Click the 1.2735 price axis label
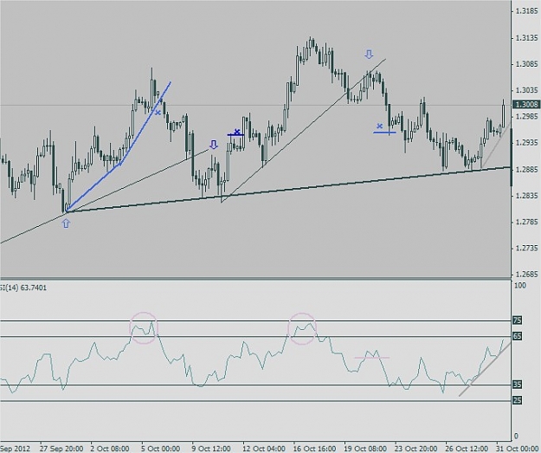 pos(526,248)
